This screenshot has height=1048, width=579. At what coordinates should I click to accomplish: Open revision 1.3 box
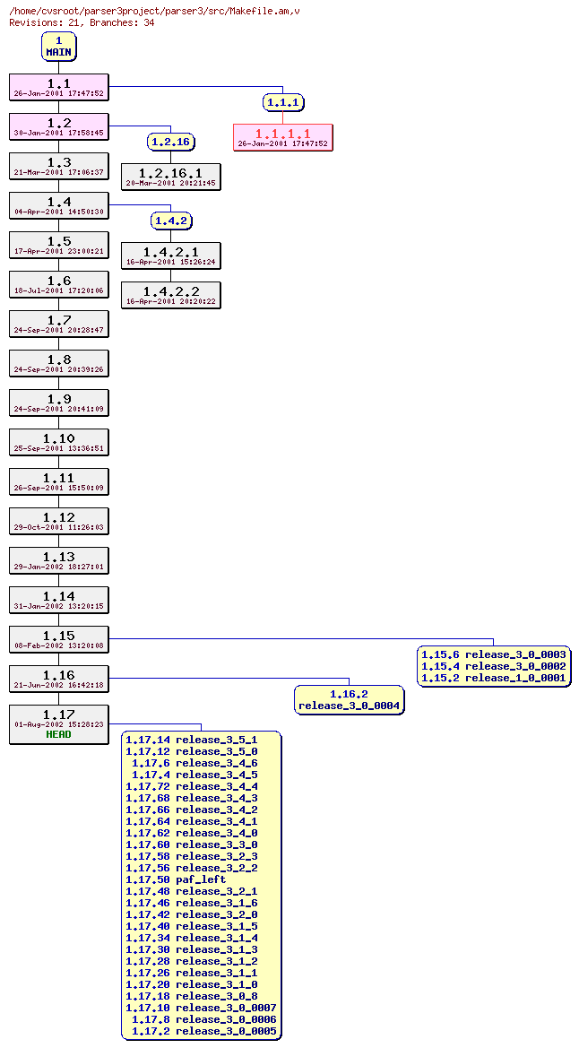[x=59, y=167]
